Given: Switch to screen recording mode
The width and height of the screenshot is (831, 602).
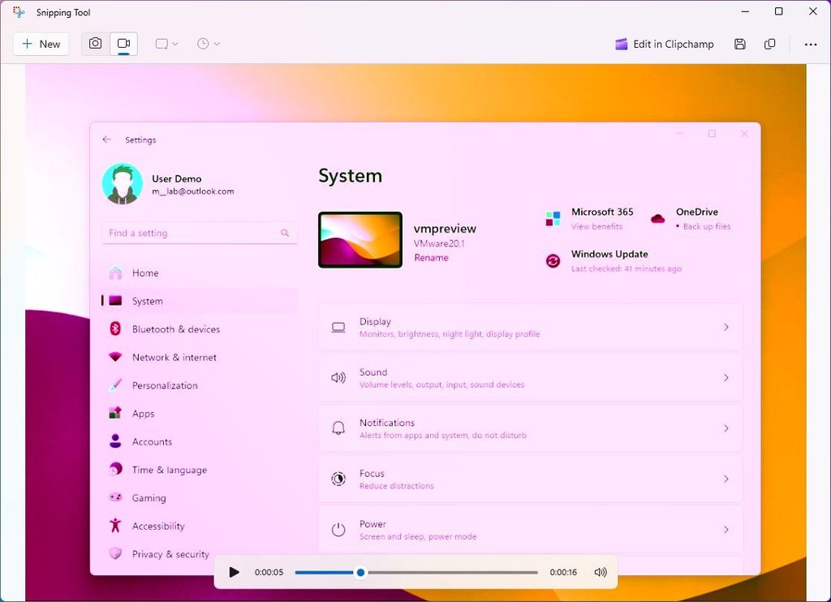Looking at the screenshot, I should [123, 43].
